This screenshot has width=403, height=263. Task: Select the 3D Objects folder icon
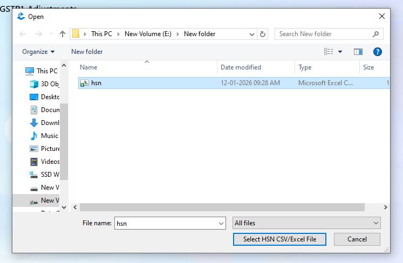point(34,84)
